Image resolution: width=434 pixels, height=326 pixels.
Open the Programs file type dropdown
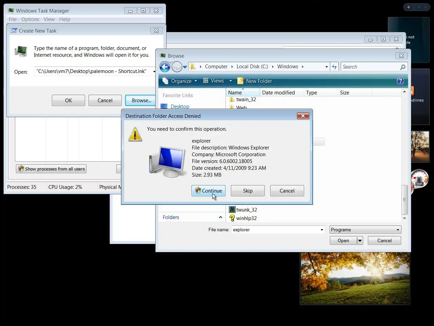point(365,230)
